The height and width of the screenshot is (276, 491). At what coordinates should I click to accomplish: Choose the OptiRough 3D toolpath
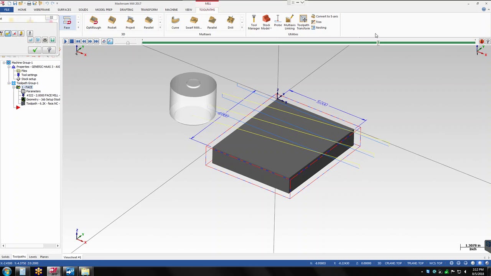click(x=94, y=23)
